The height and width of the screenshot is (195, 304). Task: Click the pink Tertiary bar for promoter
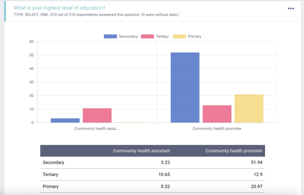click(x=217, y=114)
